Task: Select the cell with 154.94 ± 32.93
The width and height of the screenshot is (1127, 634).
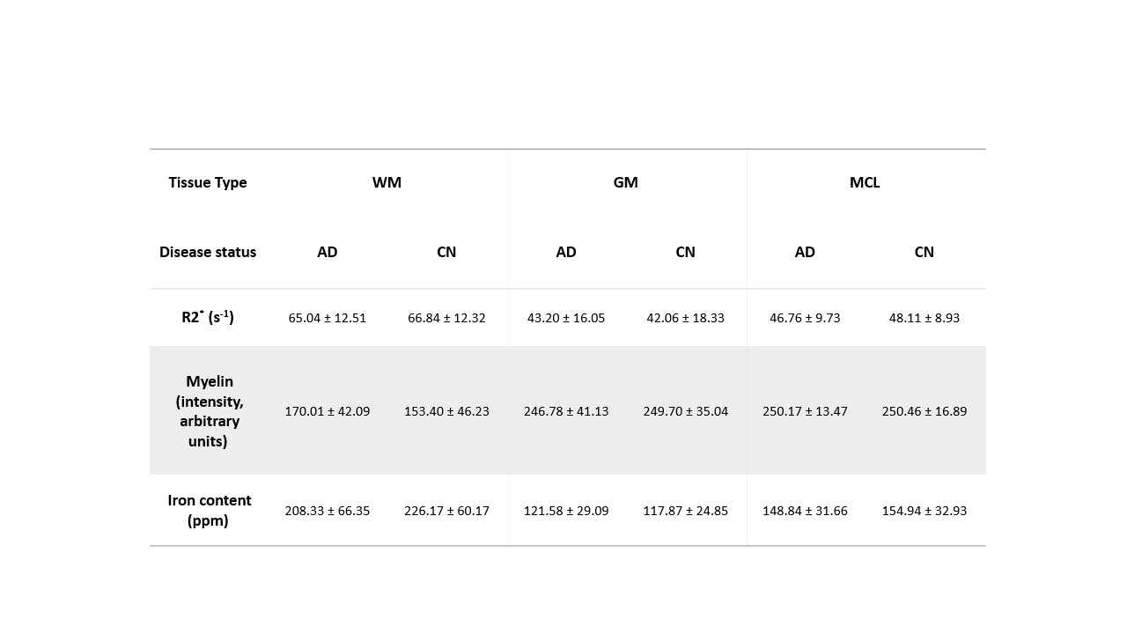Action: pyautogui.click(x=924, y=511)
